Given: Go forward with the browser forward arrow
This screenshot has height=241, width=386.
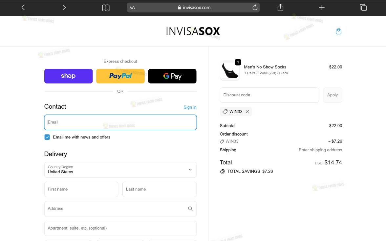Looking at the screenshot, I should tap(64, 8).
